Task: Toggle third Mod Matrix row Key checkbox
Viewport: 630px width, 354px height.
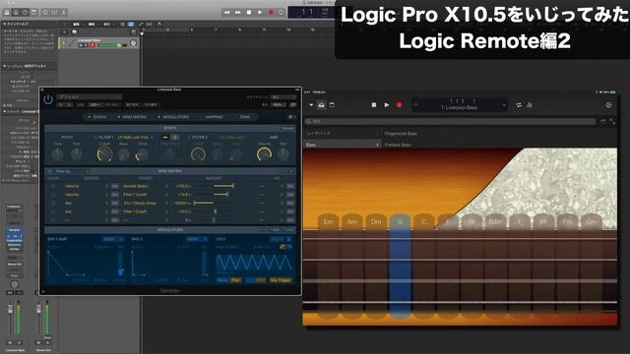Action: pos(53,203)
